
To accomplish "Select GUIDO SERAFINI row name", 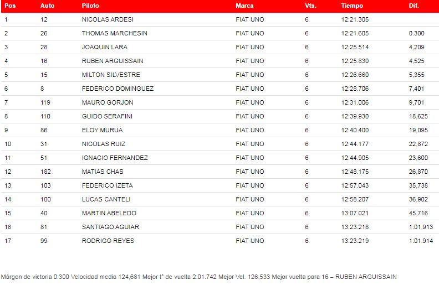I will click(107, 116).
